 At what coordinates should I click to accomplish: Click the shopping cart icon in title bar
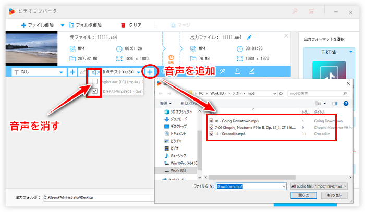click(311, 11)
